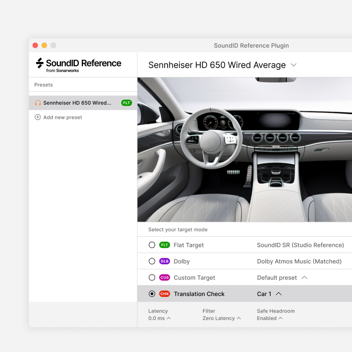Select the Sennheiser HD 650 Wired preset
Viewport: 352px width, 352px height.
(77, 103)
